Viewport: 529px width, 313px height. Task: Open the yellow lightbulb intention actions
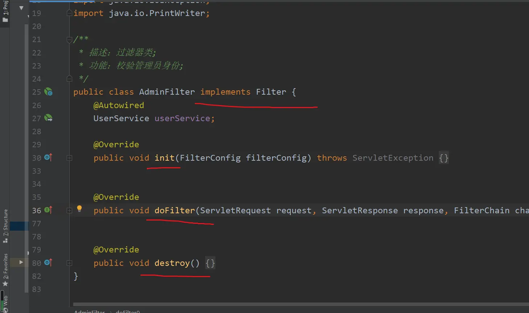click(79, 209)
